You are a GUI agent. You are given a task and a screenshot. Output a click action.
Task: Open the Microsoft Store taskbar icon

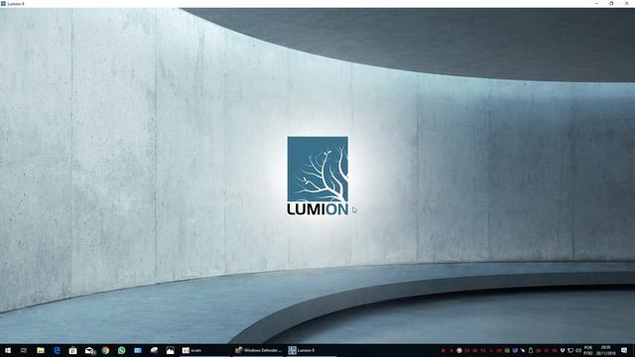pos(72,350)
